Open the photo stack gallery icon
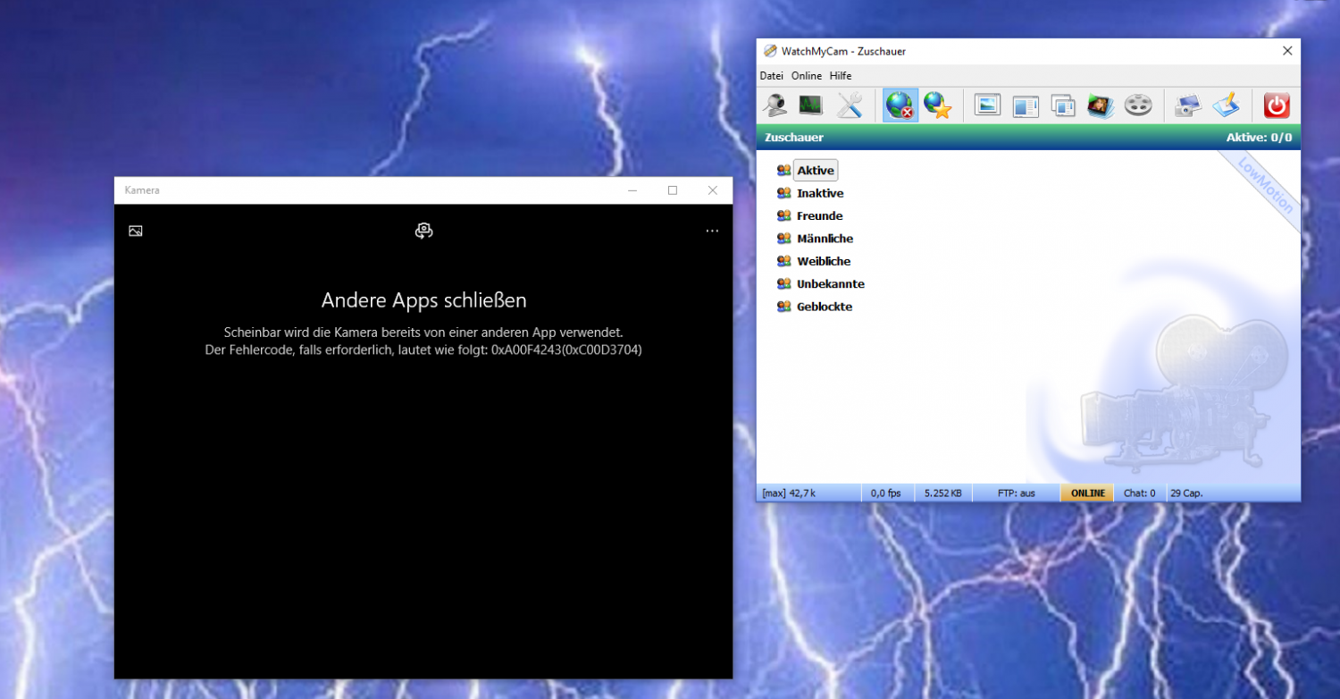The height and width of the screenshot is (699, 1340). (x=1101, y=105)
